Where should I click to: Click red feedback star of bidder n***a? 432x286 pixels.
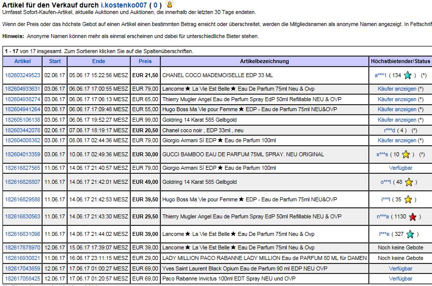(x=412, y=217)
